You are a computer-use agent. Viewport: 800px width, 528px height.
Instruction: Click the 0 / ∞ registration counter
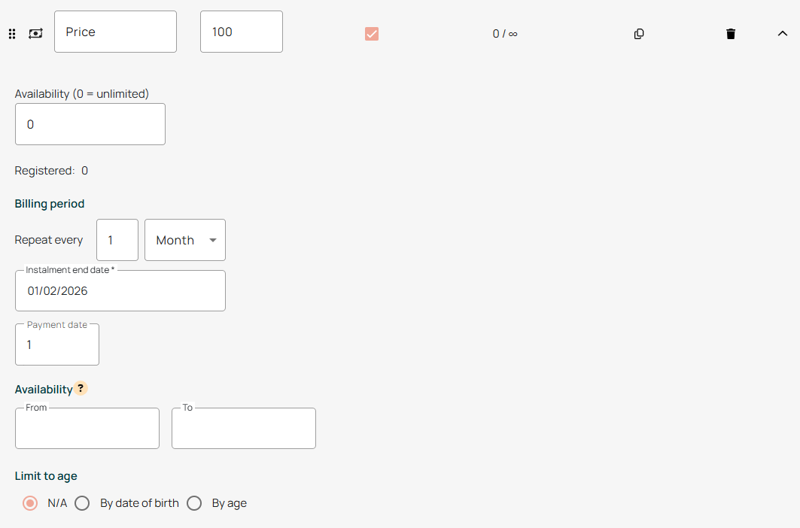coord(505,34)
